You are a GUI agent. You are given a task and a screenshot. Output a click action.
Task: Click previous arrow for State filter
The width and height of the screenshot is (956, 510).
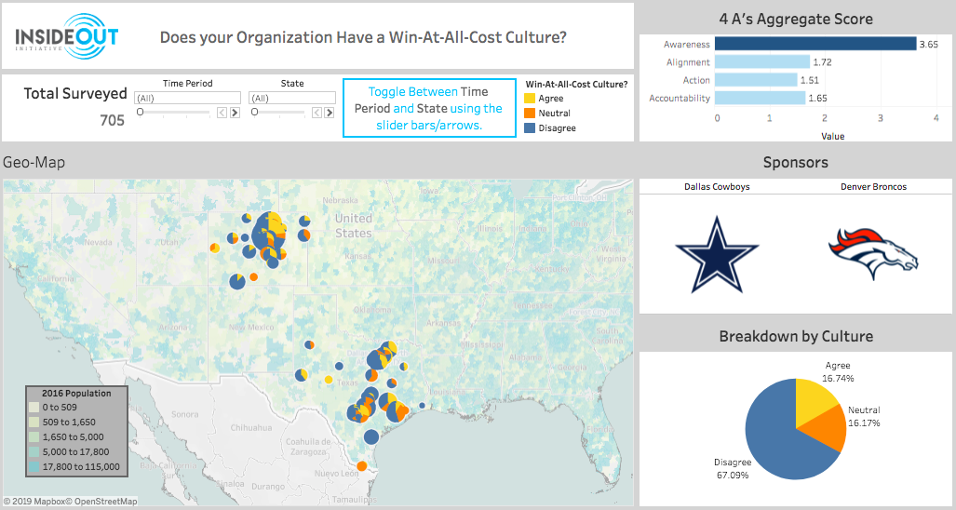click(x=317, y=113)
